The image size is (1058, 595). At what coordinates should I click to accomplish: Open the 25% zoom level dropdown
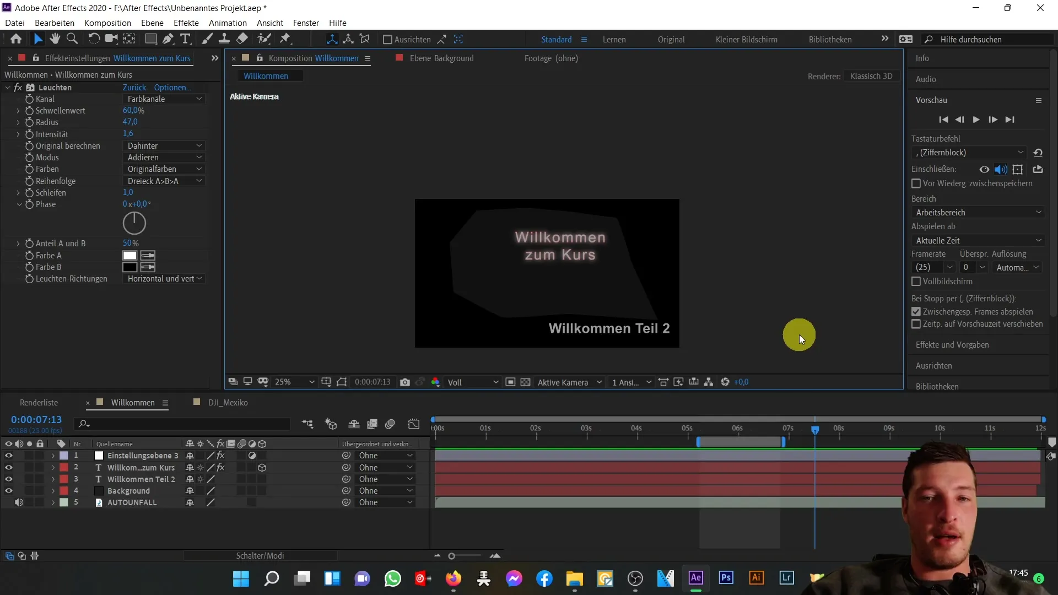coord(295,382)
